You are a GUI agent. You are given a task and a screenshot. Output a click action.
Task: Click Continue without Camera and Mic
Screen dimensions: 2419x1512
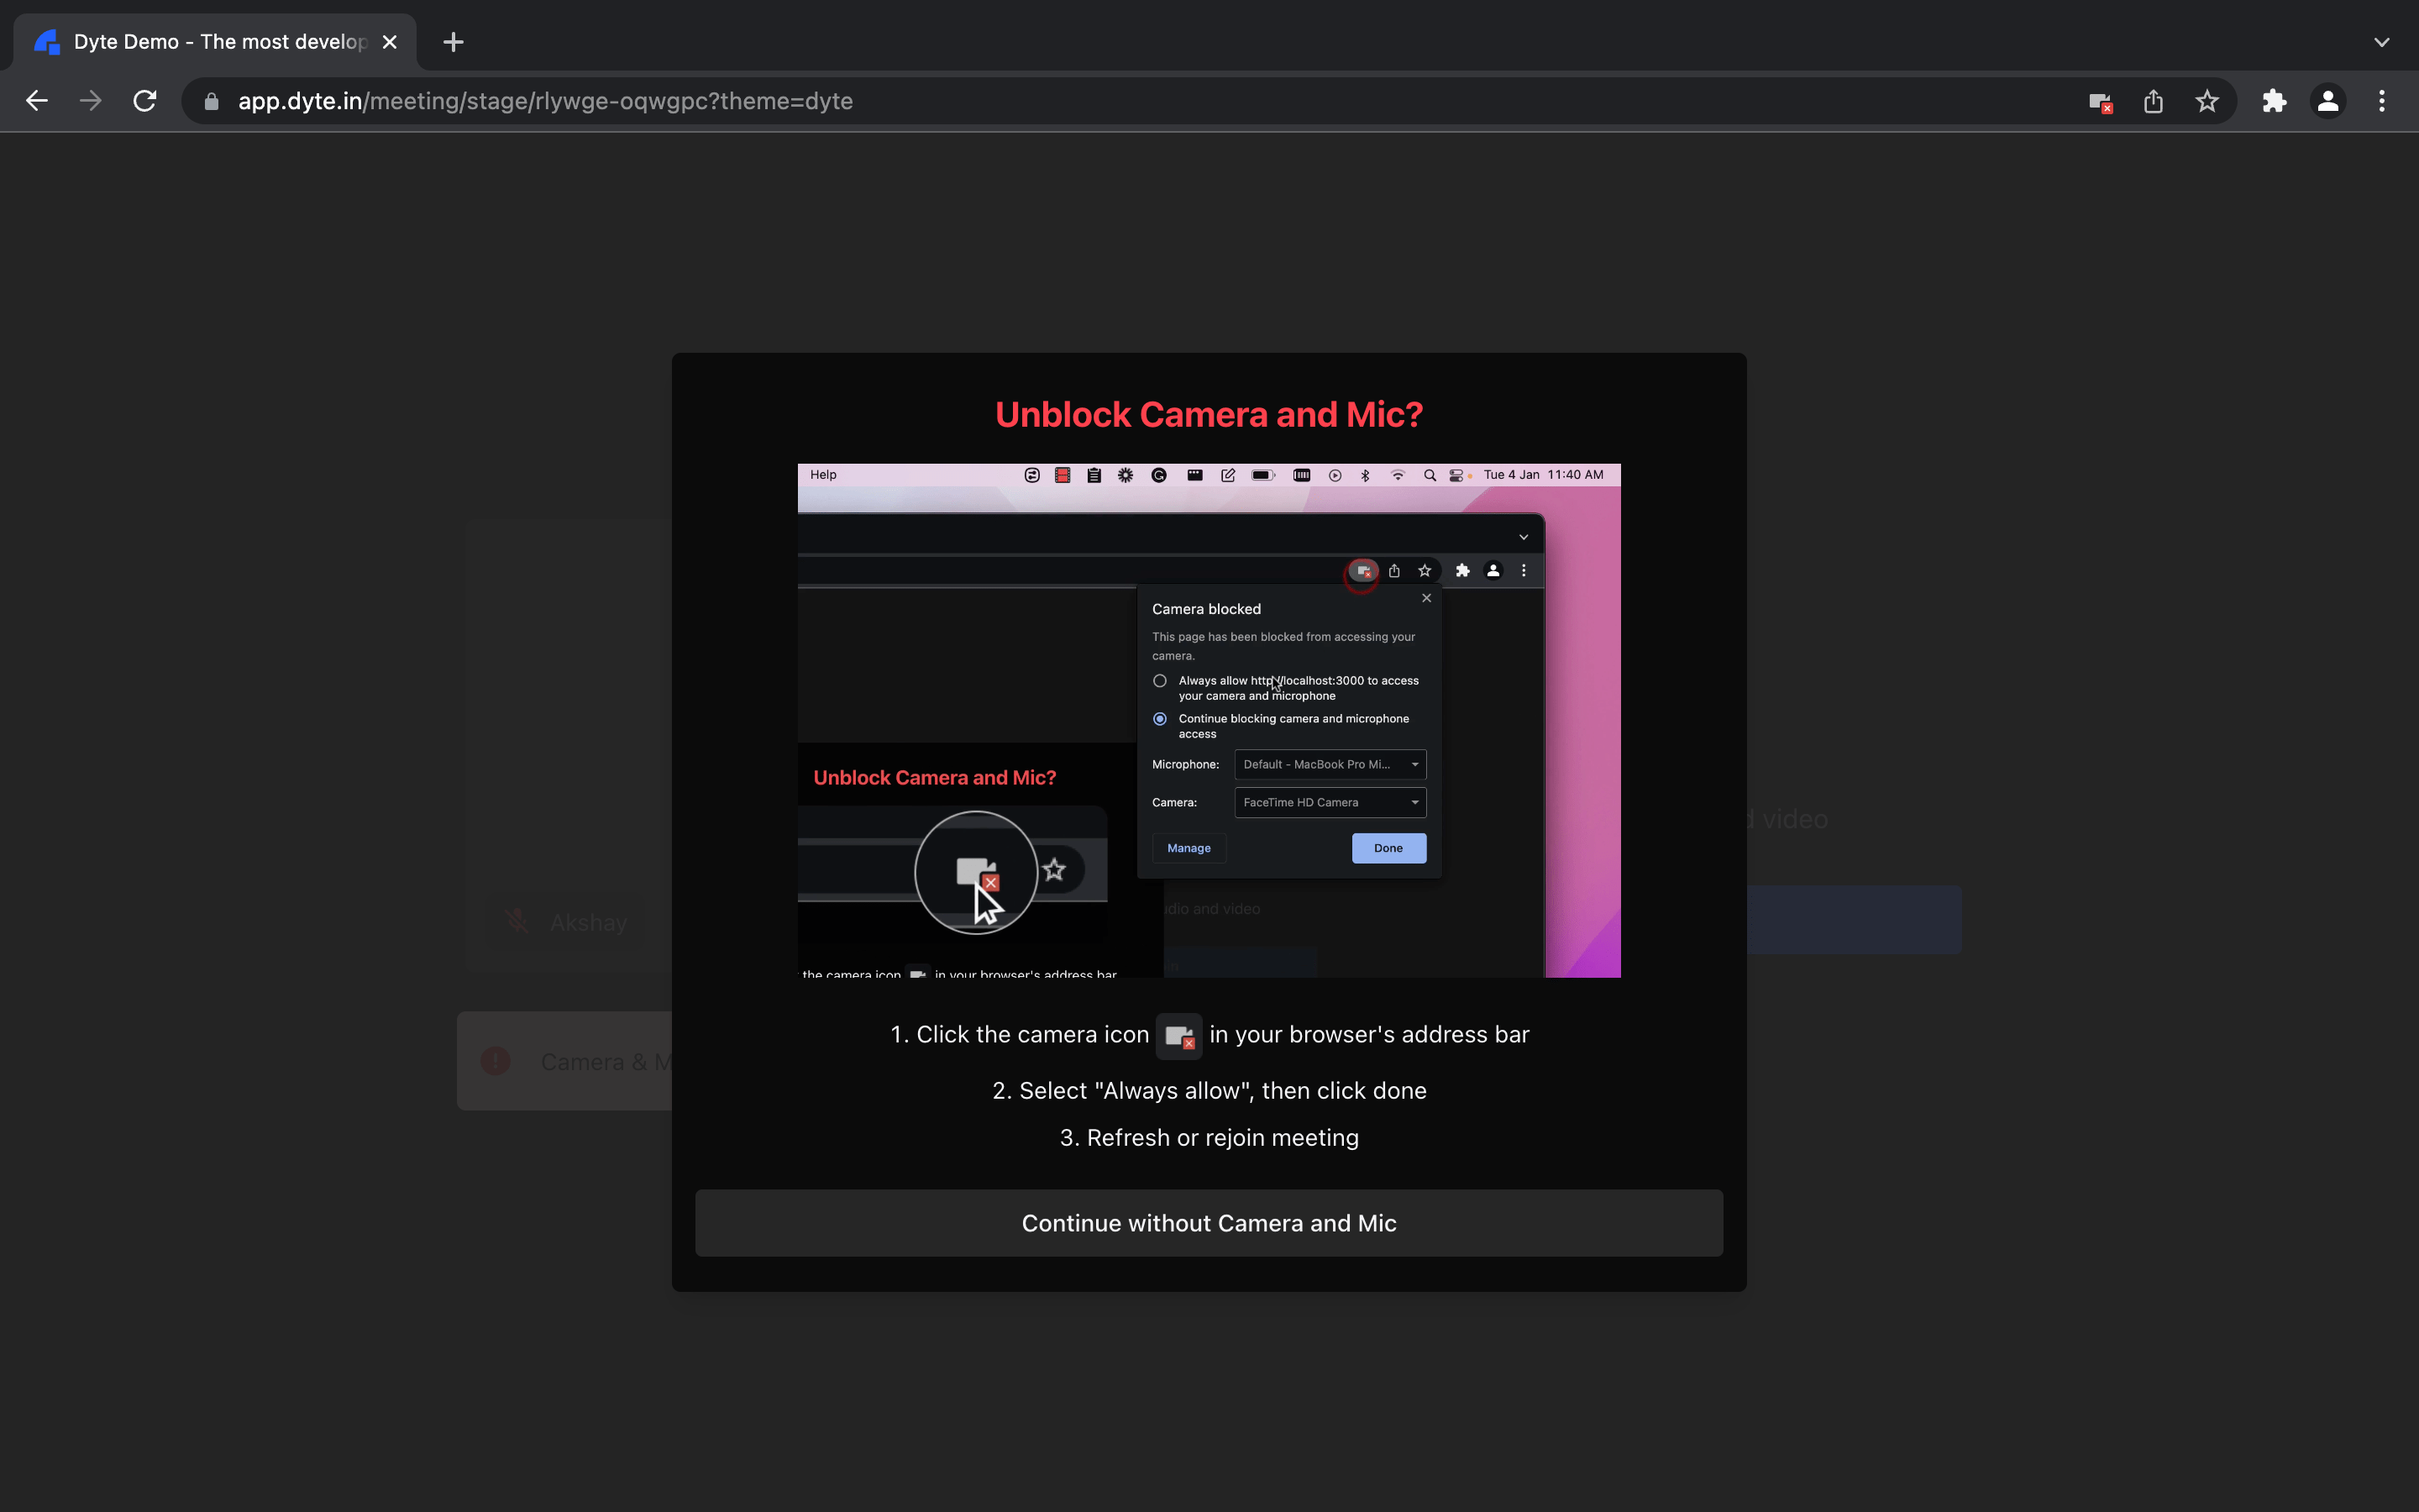click(x=1208, y=1222)
